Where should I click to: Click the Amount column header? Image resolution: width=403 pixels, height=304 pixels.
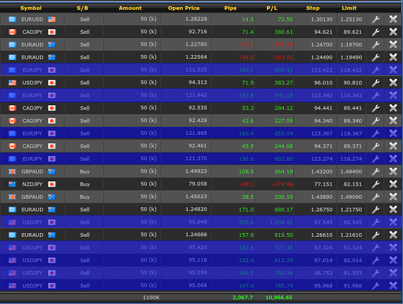(130, 8)
